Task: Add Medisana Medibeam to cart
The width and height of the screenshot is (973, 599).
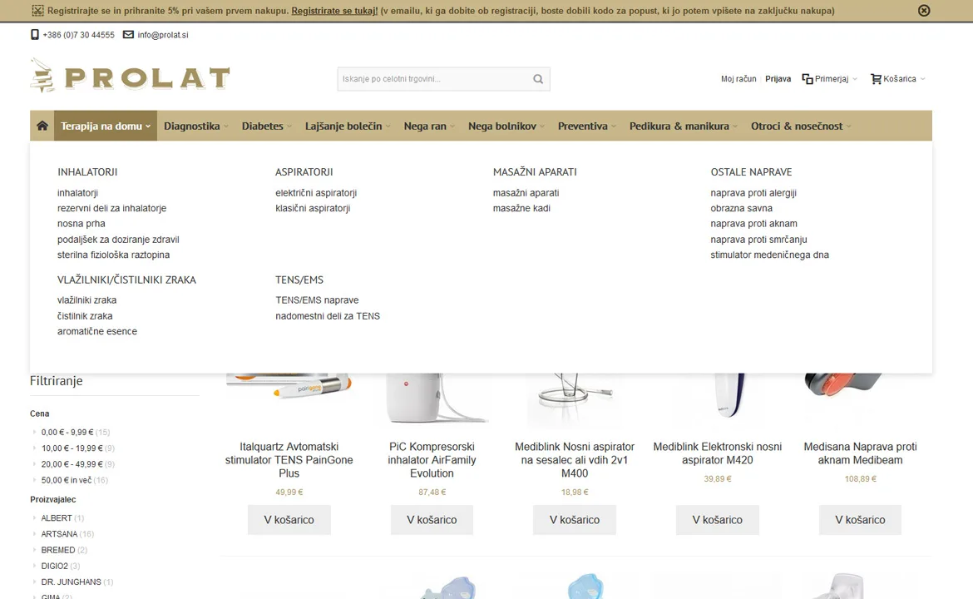Action: (x=860, y=520)
